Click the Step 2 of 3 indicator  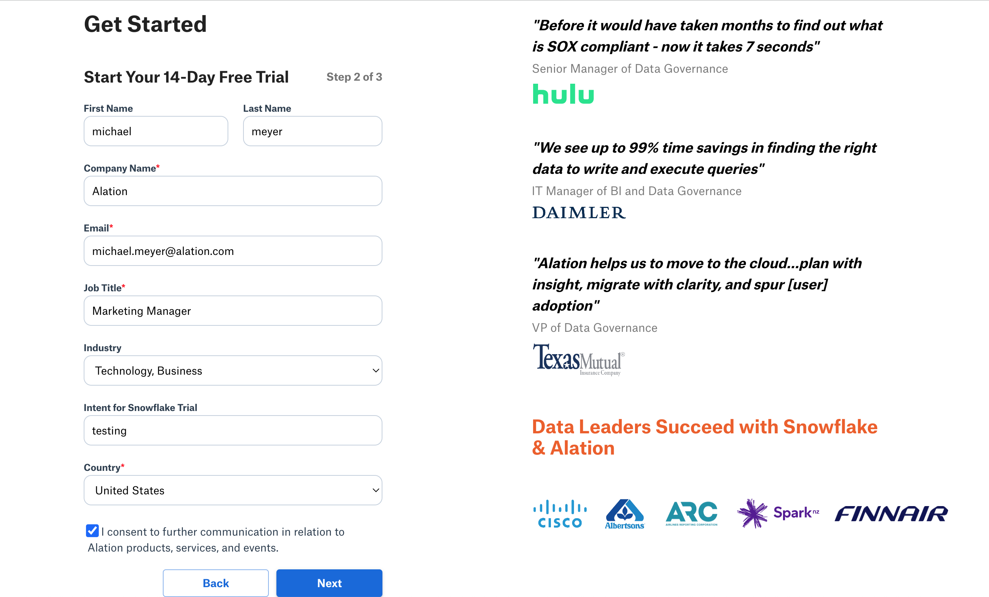(x=354, y=77)
